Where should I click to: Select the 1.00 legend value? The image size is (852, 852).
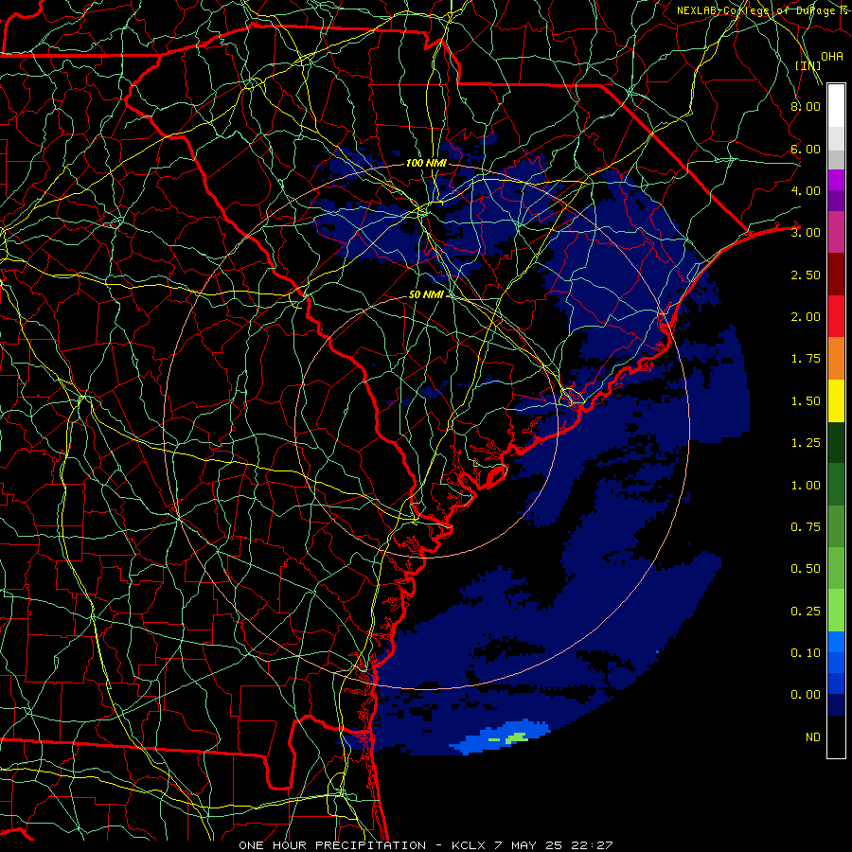tap(806, 486)
